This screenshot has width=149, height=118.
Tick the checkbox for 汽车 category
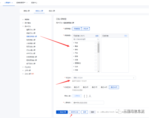click(x=96, y=53)
